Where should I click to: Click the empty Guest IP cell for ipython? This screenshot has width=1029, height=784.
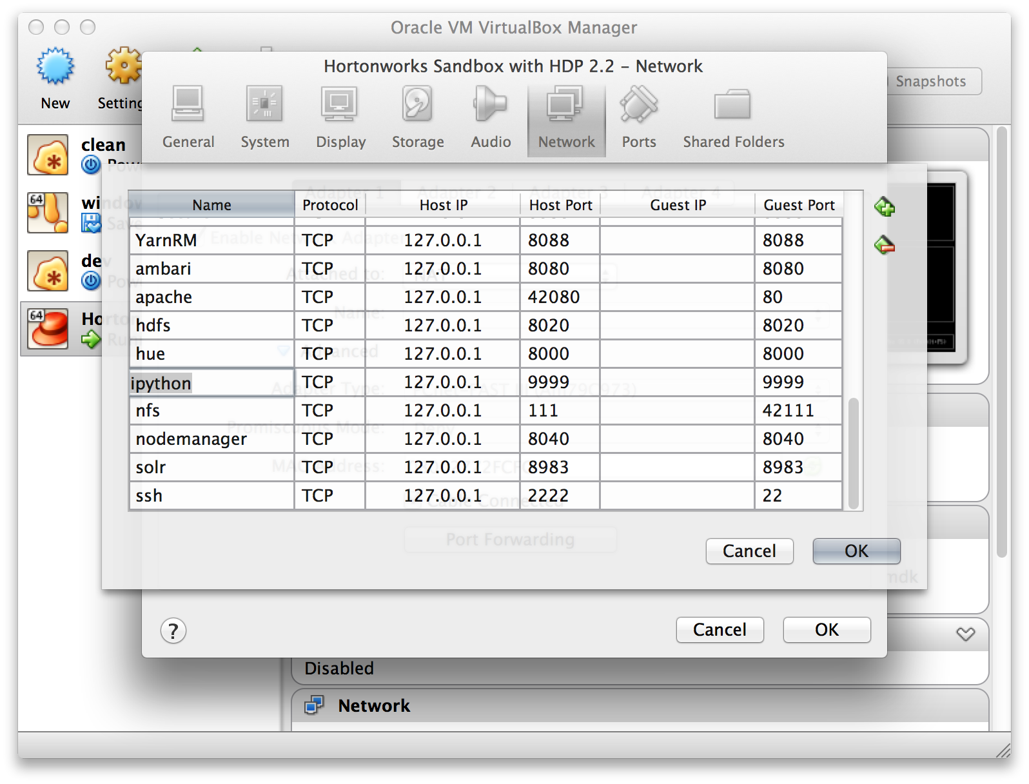click(678, 382)
